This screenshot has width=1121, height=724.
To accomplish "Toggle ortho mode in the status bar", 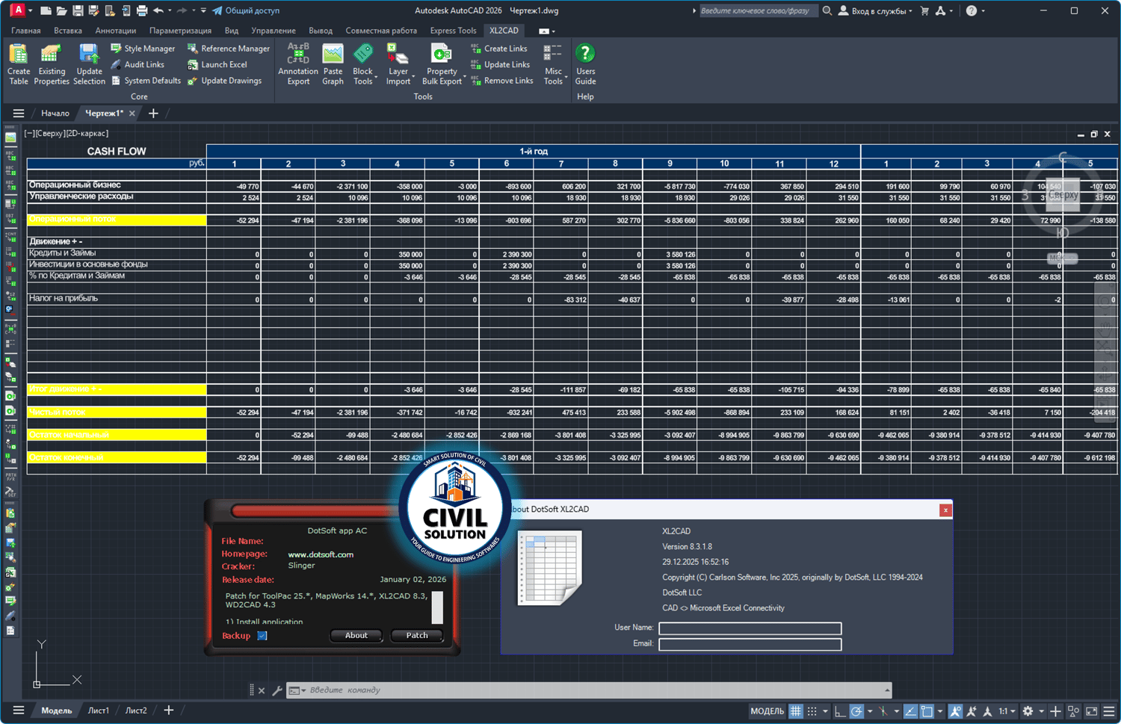I will (840, 711).
